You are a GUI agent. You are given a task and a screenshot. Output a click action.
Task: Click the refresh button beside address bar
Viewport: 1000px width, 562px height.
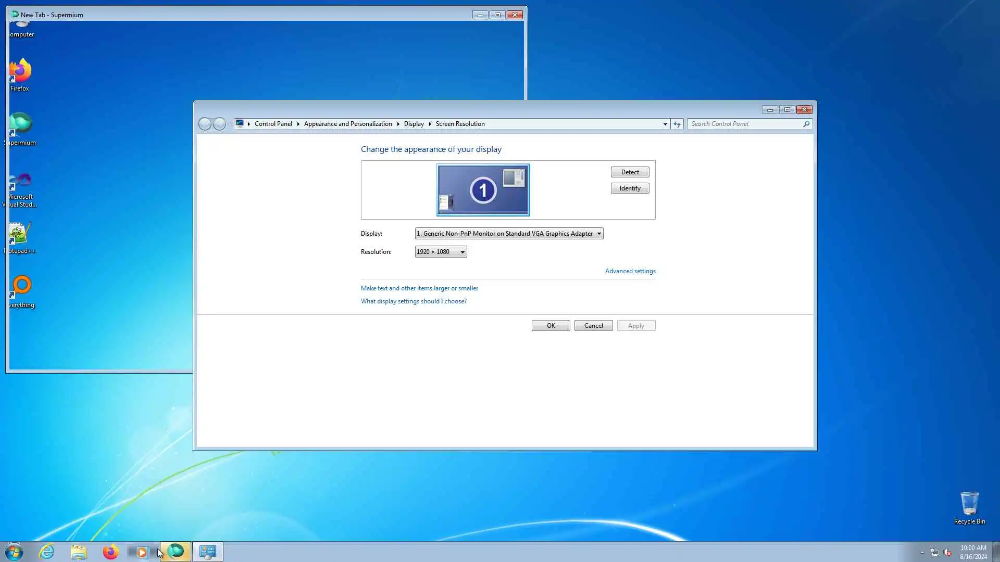677,124
